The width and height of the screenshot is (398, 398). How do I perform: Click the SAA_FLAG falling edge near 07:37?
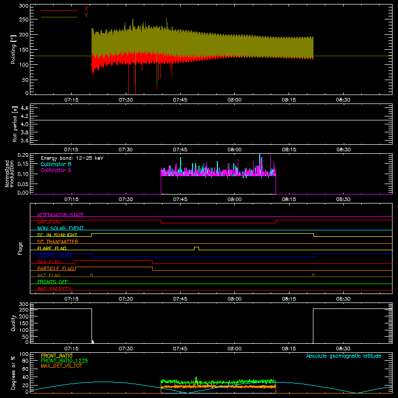[153, 262]
